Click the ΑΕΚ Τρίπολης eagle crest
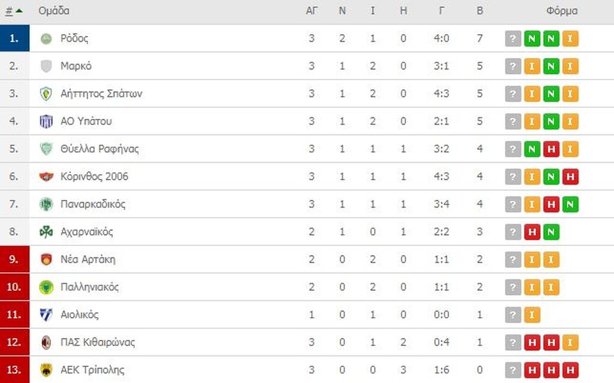 [x=46, y=370]
